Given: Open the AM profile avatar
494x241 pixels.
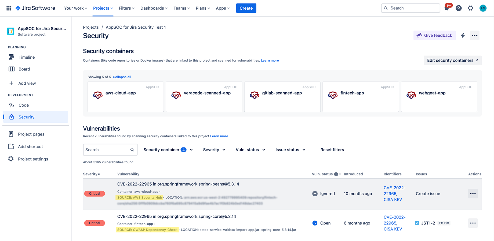Looking at the screenshot, I should point(483,8).
